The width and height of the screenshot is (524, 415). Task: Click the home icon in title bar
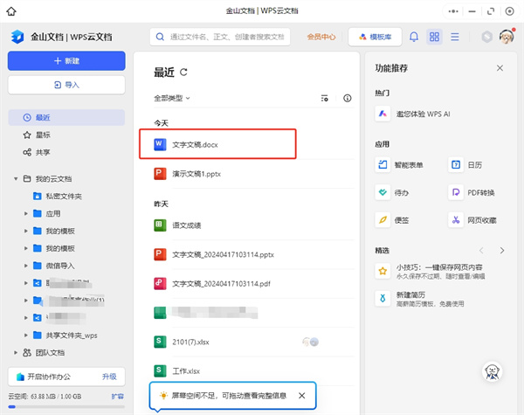coord(11,11)
